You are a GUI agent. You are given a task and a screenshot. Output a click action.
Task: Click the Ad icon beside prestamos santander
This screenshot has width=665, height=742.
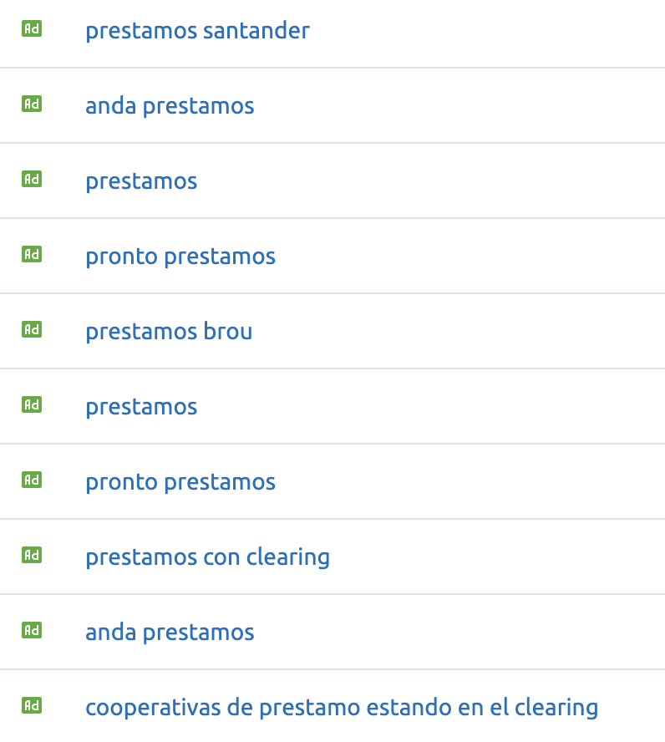(x=32, y=29)
